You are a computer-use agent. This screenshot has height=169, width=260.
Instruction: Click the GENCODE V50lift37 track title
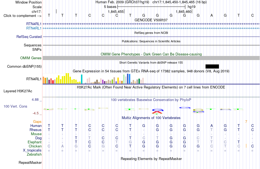coord(151,20)
